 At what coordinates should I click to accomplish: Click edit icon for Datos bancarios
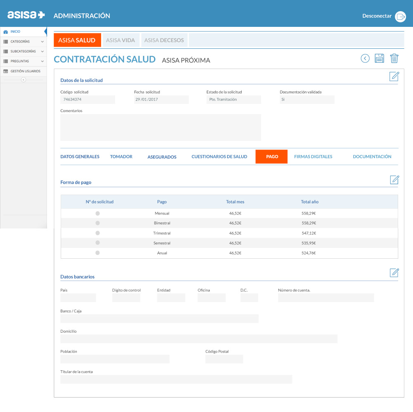click(394, 273)
